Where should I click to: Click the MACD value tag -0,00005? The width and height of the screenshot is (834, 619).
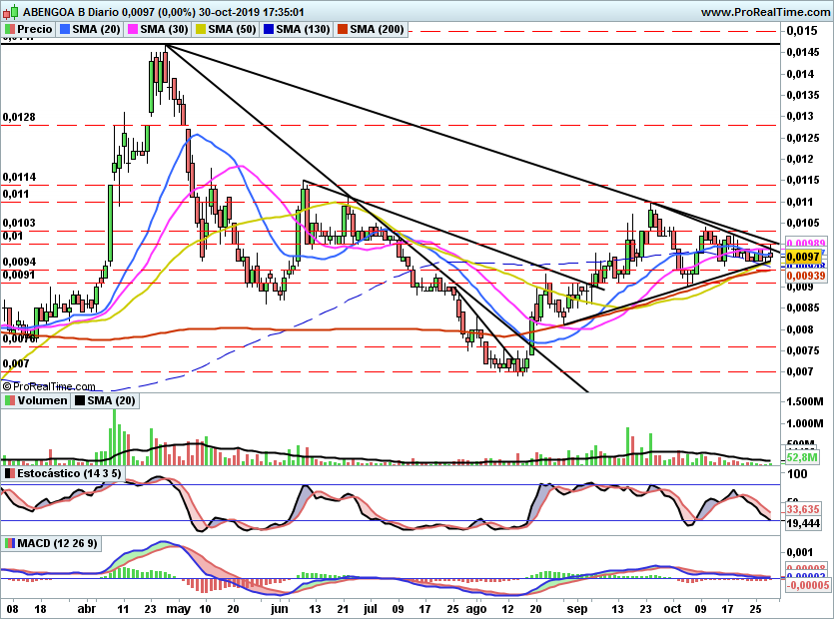point(807,585)
